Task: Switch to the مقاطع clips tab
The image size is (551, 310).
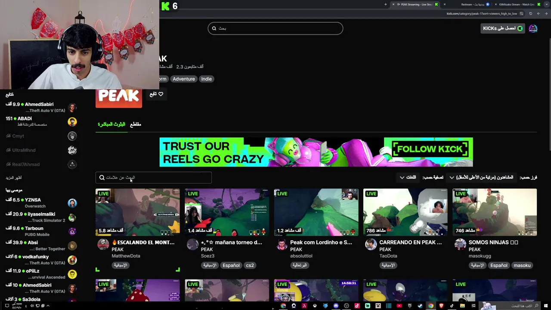Action: pos(136,124)
